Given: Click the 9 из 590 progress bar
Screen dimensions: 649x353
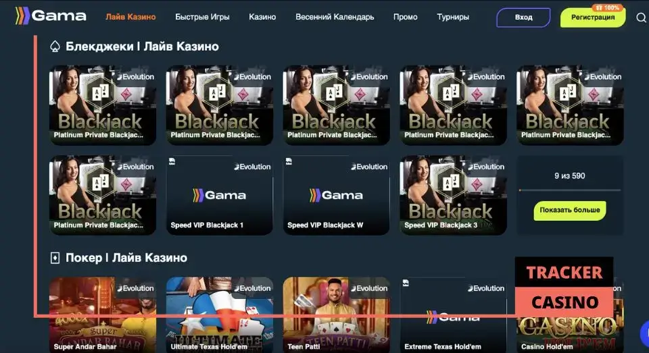Looking at the screenshot, I should pos(570,190).
